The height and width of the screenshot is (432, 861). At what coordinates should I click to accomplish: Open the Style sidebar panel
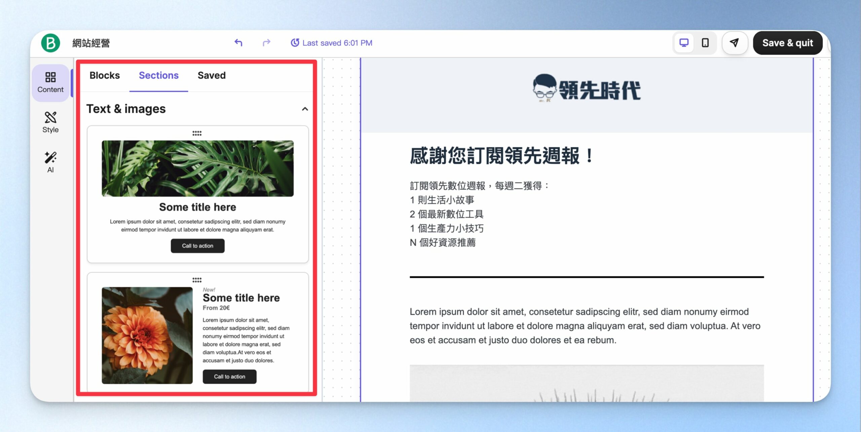[50, 122]
